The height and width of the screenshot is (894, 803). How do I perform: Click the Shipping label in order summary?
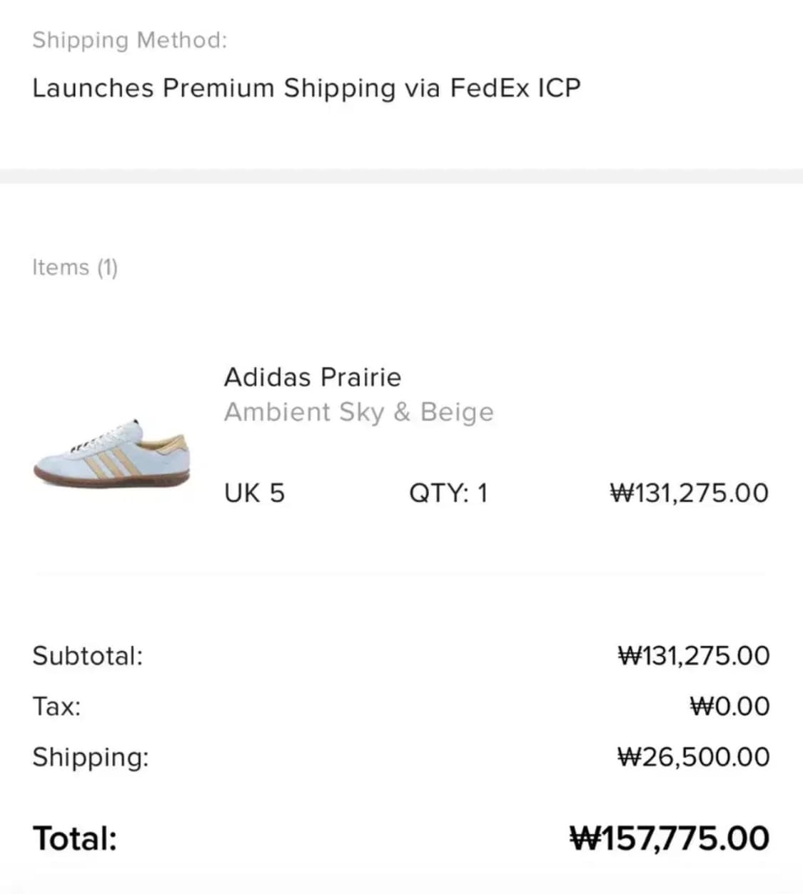tap(91, 757)
